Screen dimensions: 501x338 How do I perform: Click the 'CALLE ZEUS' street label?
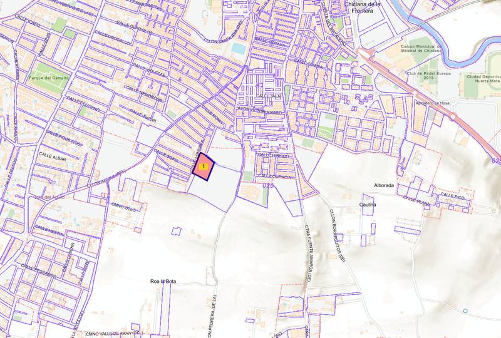click(x=44, y=44)
